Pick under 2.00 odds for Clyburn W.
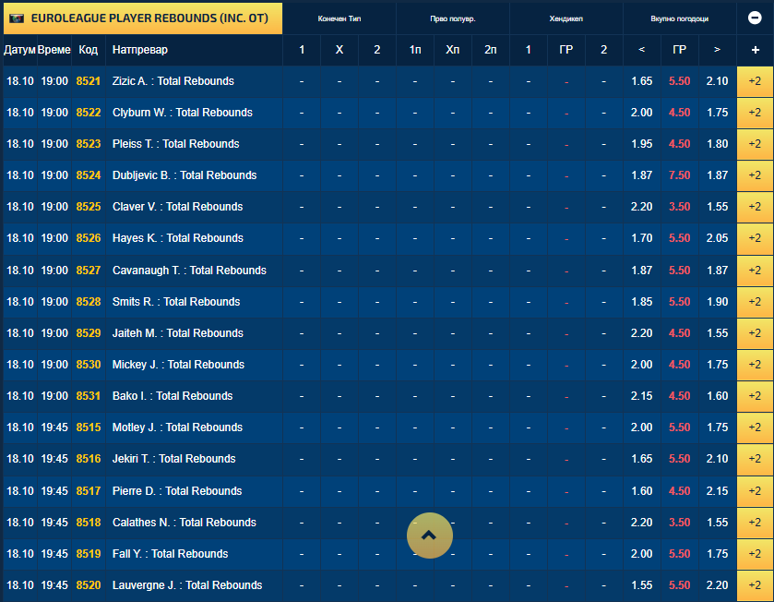 click(642, 113)
